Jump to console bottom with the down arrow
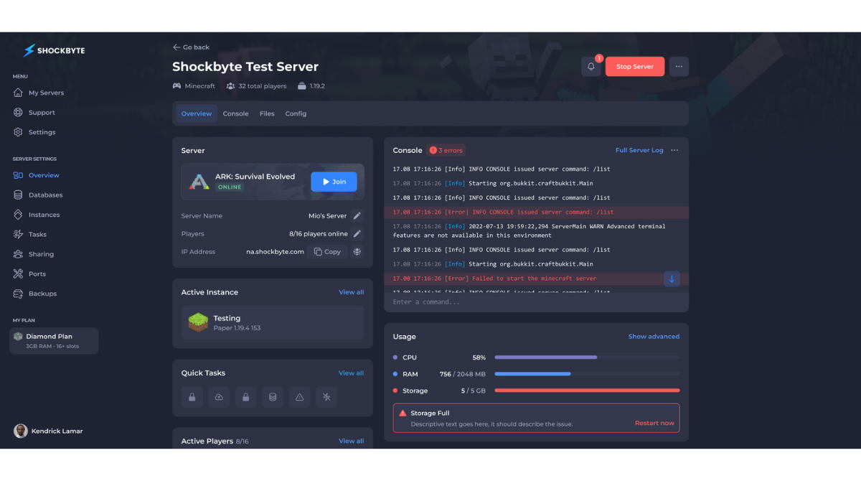861x481 pixels. [672, 279]
